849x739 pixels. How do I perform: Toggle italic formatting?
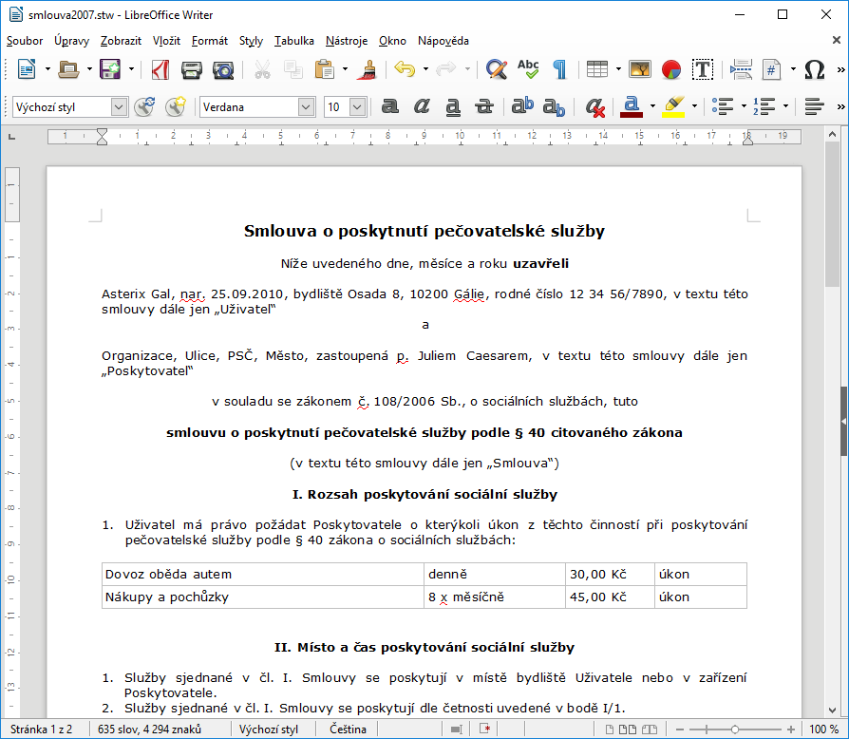click(x=422, y=107)
